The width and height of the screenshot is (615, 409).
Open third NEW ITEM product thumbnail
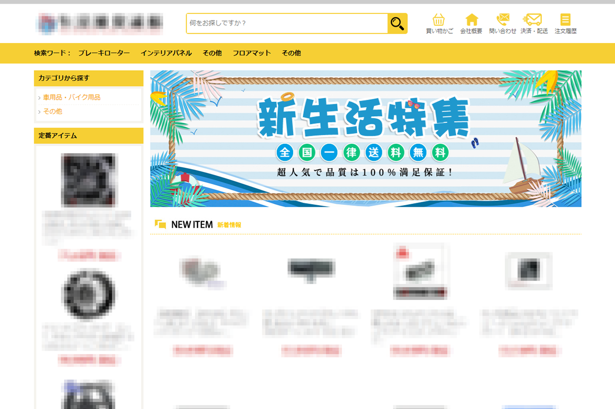(x=420, y=271)
